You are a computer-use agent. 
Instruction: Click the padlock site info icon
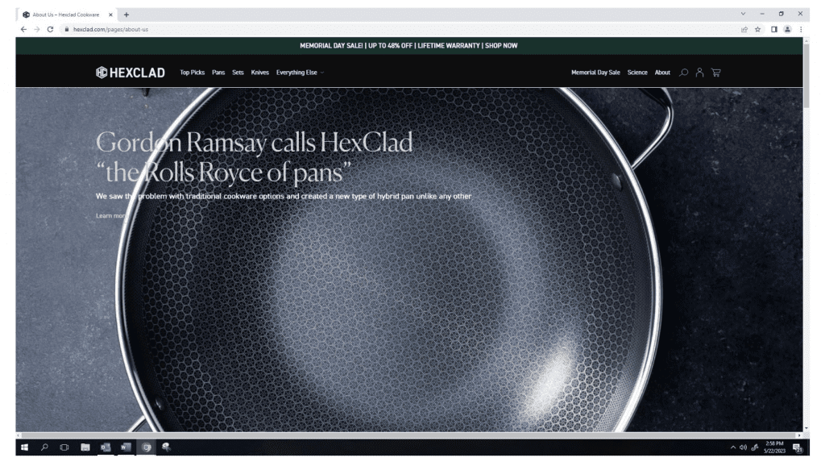click(x=67, y=30)
